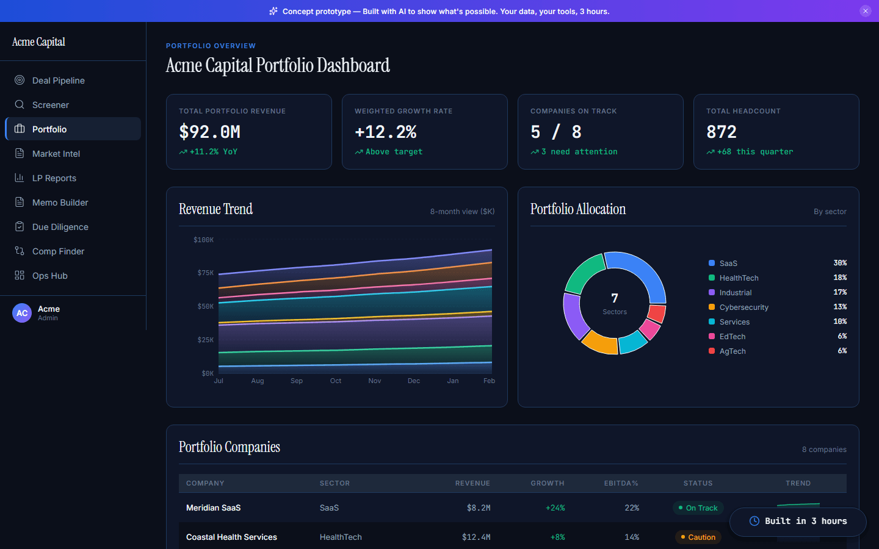
Task: Select the Deal Pipeline briefcase icon
Action: coord(19,80)
